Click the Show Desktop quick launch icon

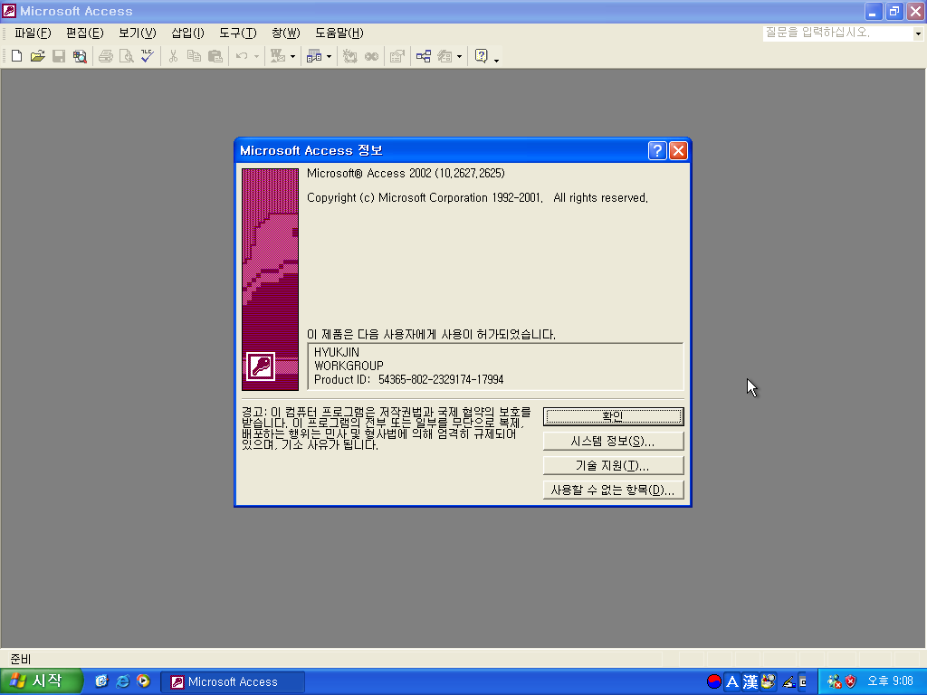(x=101, y=681)
